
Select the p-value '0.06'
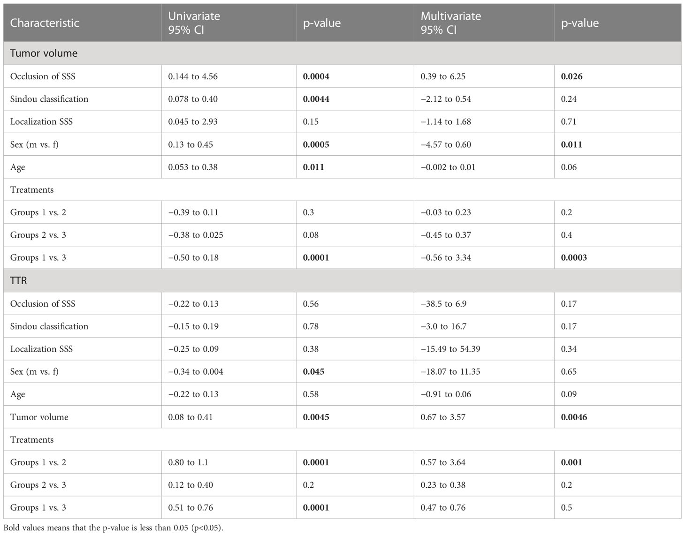[569, 167]
